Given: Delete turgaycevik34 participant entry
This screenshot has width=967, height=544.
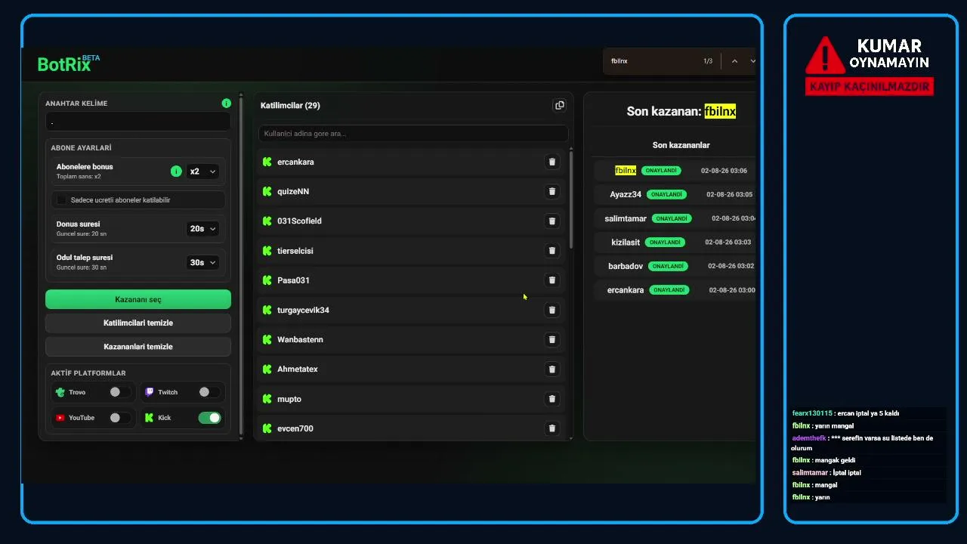Looking at the screenshot, I should tap(551, 310).
